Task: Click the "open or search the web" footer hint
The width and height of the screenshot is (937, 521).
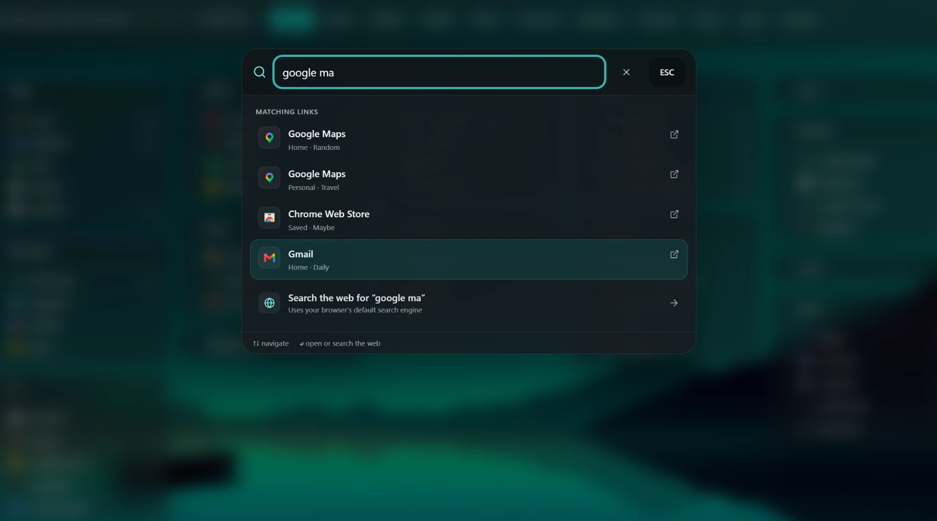Action: click(340, 343)
